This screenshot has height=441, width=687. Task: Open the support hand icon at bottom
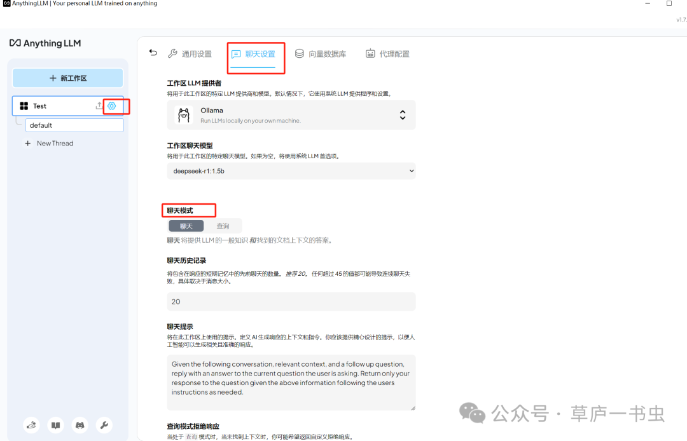tap(32, 425)
